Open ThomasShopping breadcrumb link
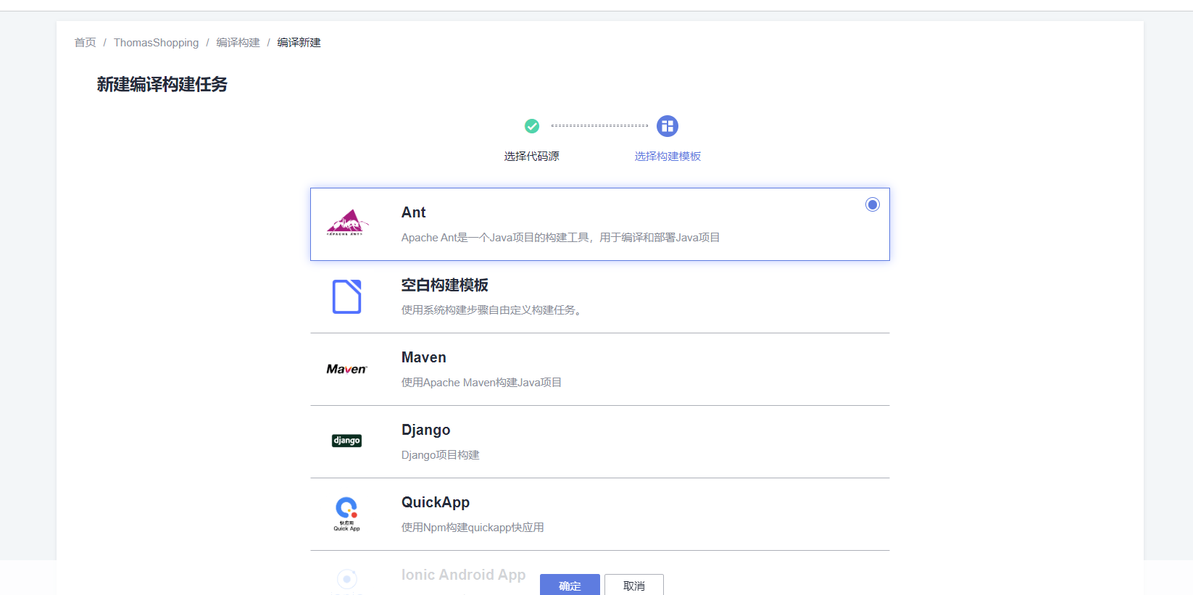Viewport: 1193px width, 595px height. coord(156,43)
